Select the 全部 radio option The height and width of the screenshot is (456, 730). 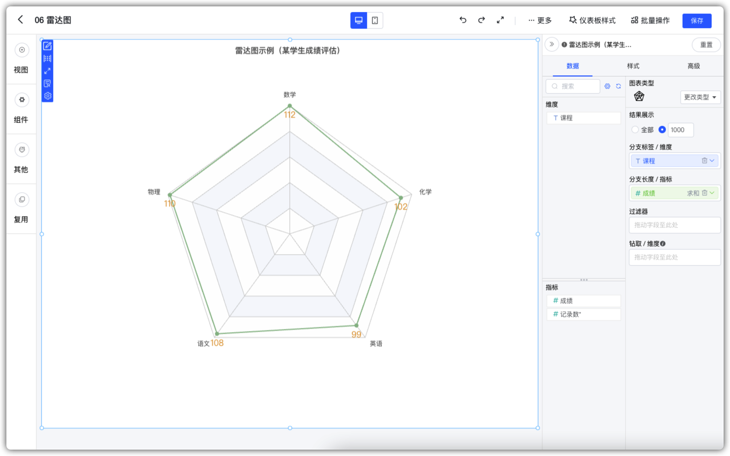click(635, 129)
